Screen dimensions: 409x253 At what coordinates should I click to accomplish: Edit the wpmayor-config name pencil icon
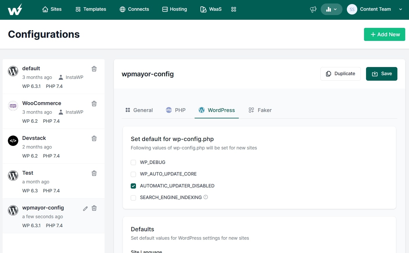[x=85, y=208]
